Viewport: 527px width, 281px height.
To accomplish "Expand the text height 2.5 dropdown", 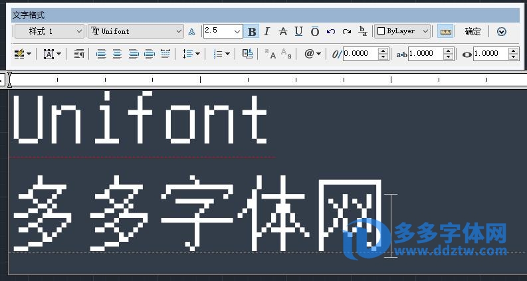I will click(237, 31).
